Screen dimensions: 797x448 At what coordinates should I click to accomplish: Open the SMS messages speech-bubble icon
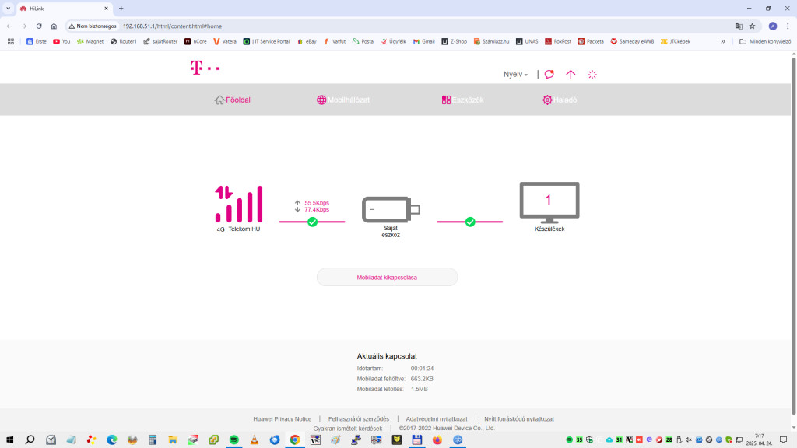point(549,74)
